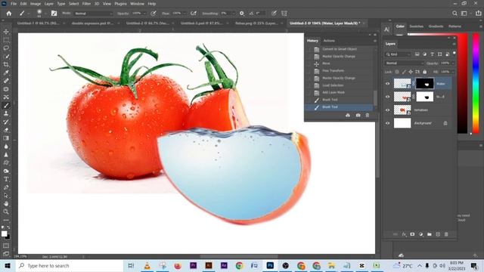The image size is (484, 272).
Task: Open smoothing options gear icon
Action: click(242, 14)
